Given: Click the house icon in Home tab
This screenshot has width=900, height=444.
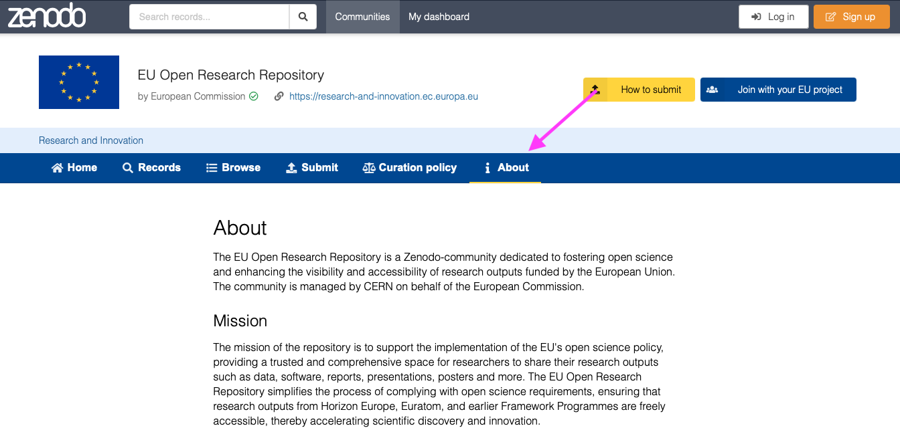Looking at the screenshot, I should [x=58, y=168].
